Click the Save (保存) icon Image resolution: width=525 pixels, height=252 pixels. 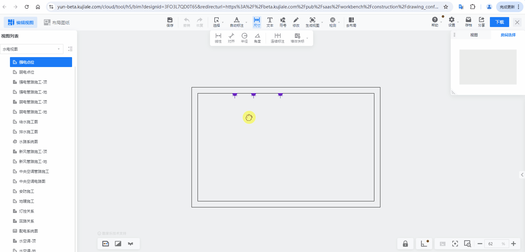tap(170, 22)
